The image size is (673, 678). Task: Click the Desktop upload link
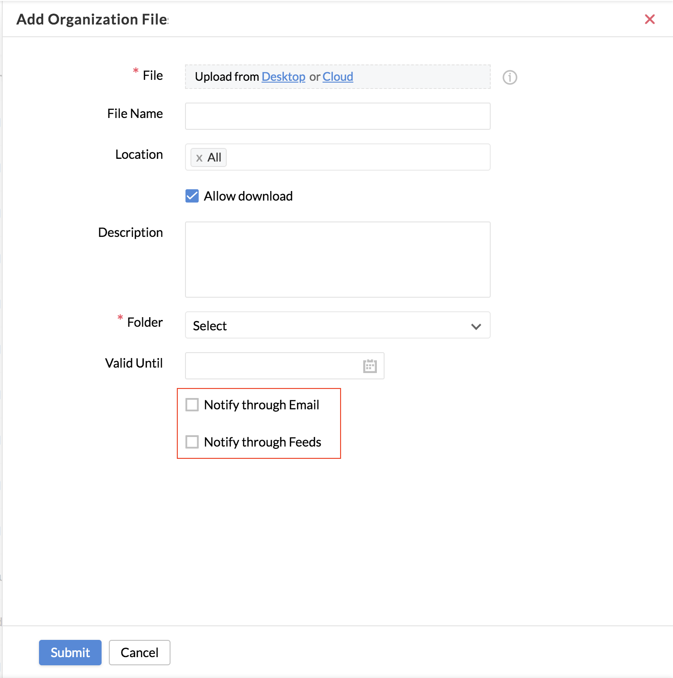point(283,77)
